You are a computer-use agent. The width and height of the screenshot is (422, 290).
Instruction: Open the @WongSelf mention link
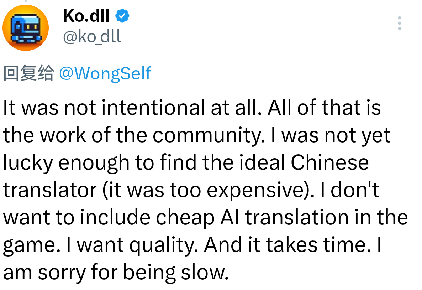pos(105,73)
